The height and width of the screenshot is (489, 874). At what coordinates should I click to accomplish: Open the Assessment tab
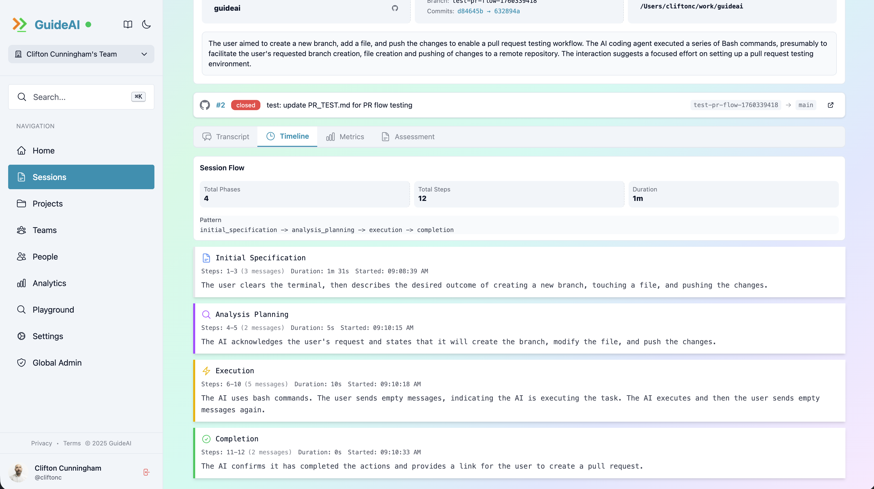point(408,136)
